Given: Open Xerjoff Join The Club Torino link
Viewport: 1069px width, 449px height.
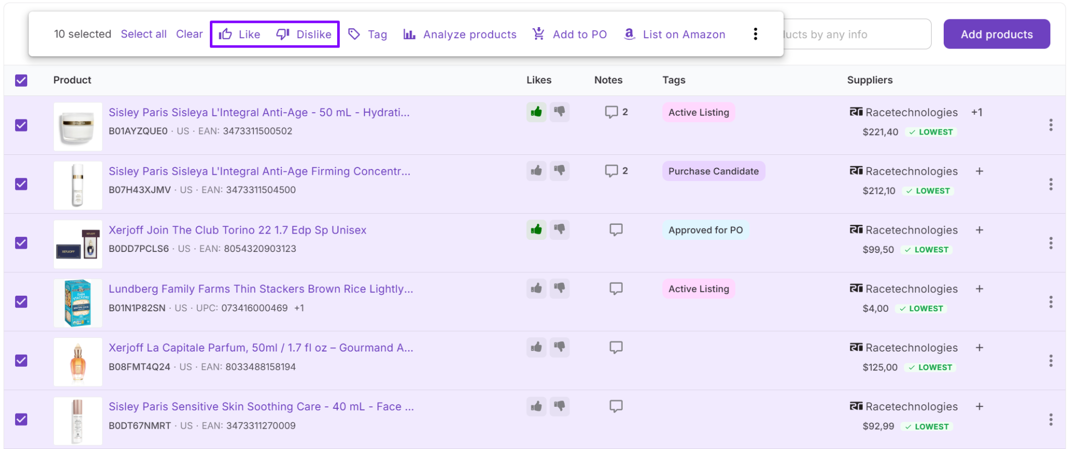Looking at the screenshot, I should pos(237,230).
